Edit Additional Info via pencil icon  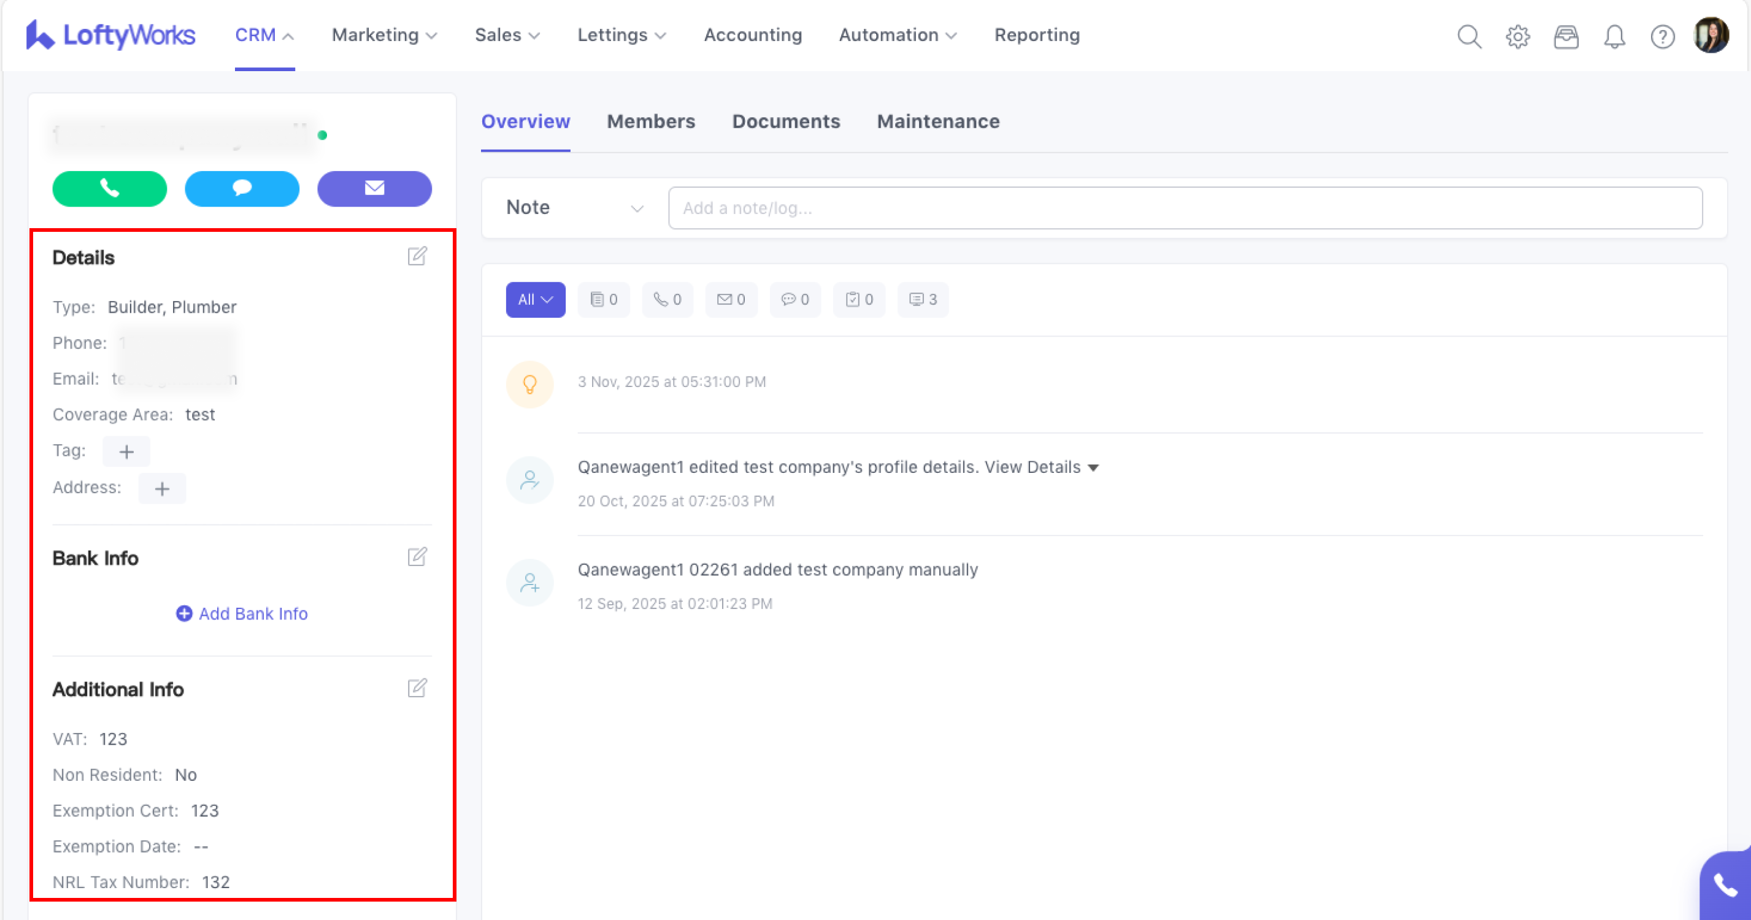coord(417,688)
